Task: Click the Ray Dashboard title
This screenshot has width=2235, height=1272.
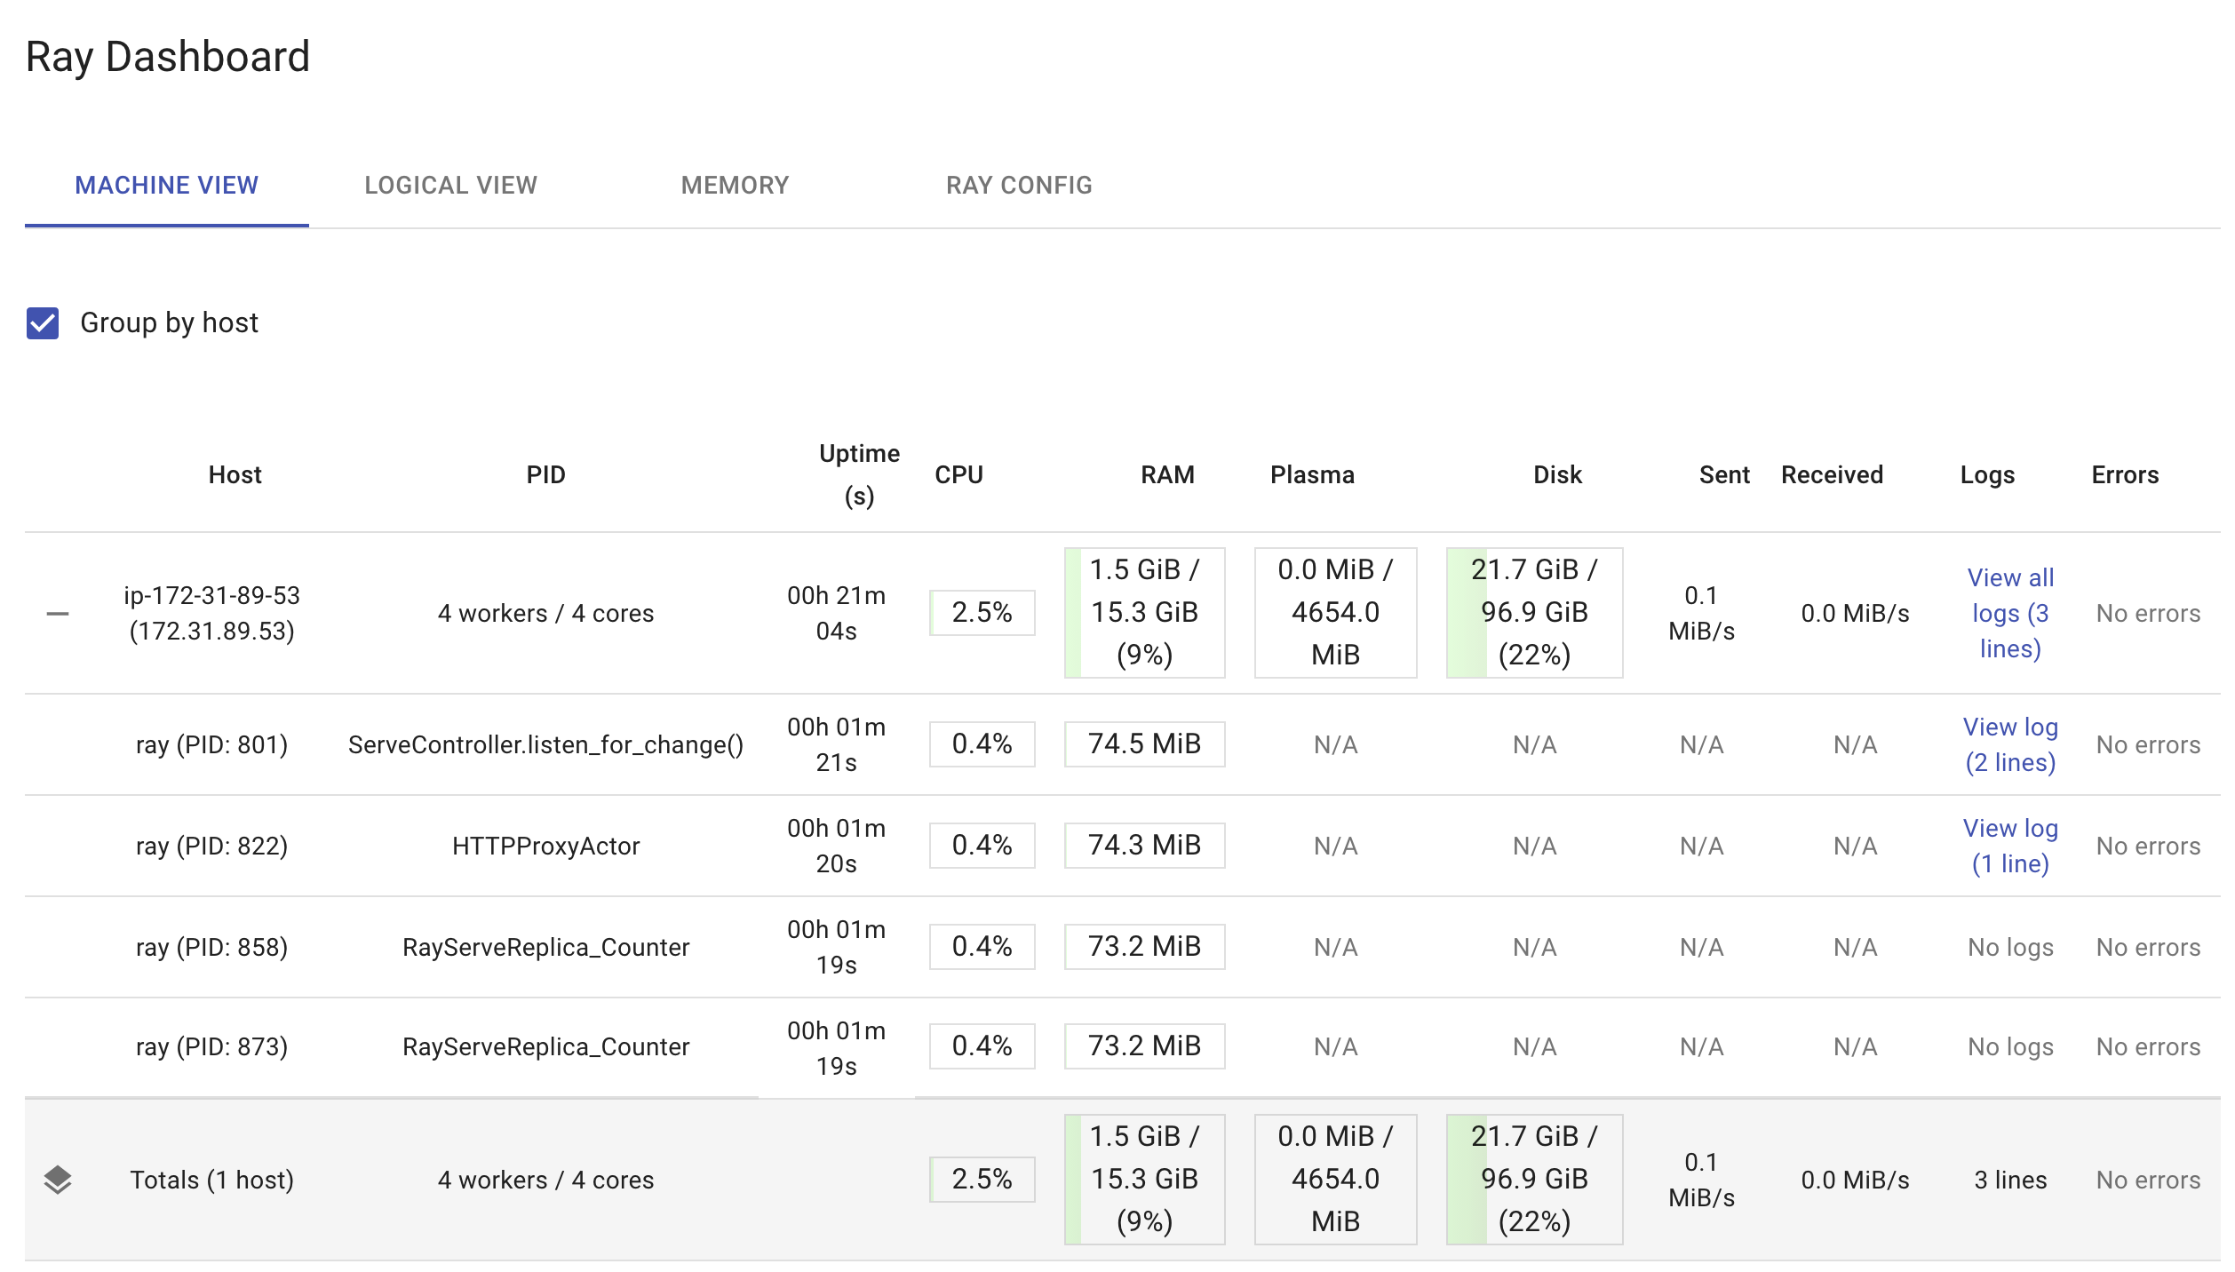Action: pyautogui.click(x=168, y=57)
